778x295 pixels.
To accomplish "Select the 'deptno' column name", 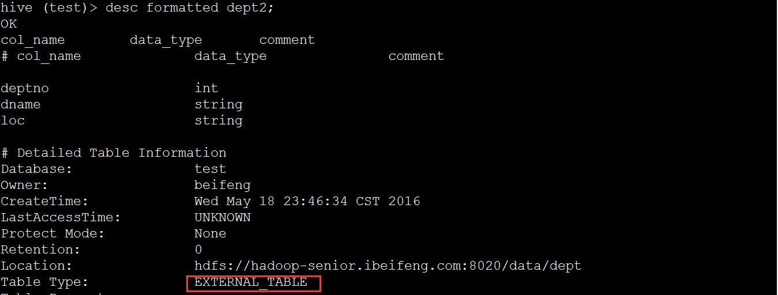I will pyautogui.click(x=25, y=88).
